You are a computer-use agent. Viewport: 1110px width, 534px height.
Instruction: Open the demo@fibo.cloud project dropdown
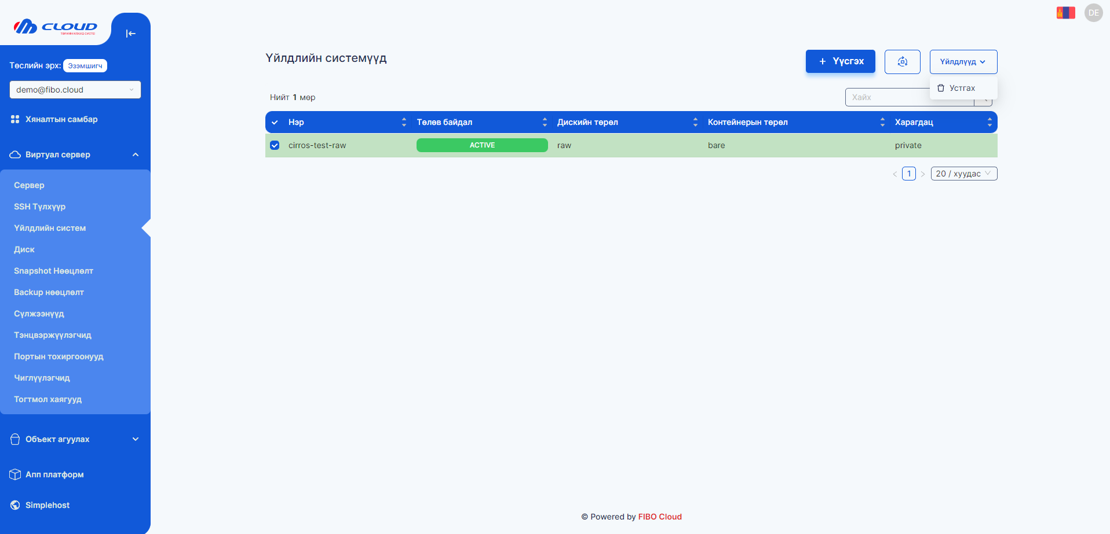pos(75,90)
